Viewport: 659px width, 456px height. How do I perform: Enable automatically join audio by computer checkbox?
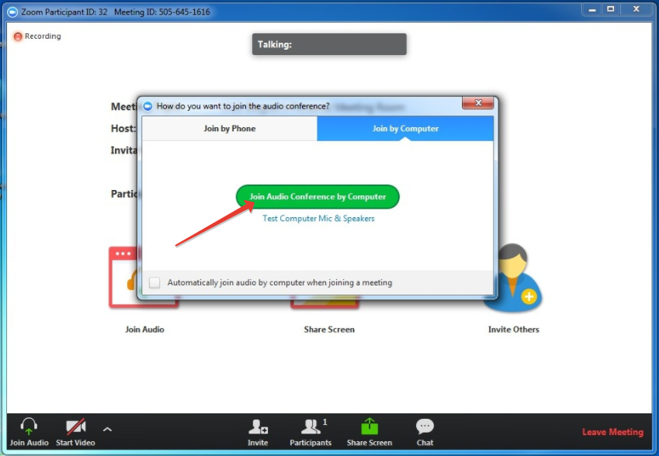(154, 282)
